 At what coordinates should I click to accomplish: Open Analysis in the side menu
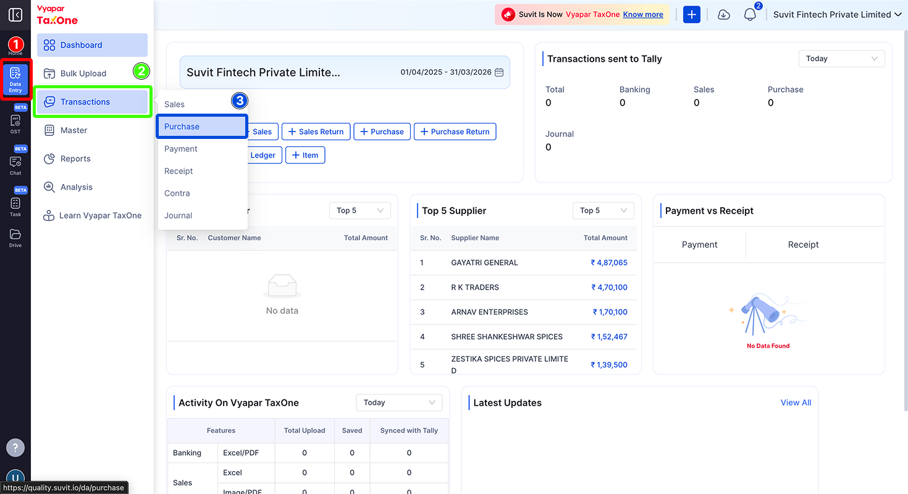92,187
